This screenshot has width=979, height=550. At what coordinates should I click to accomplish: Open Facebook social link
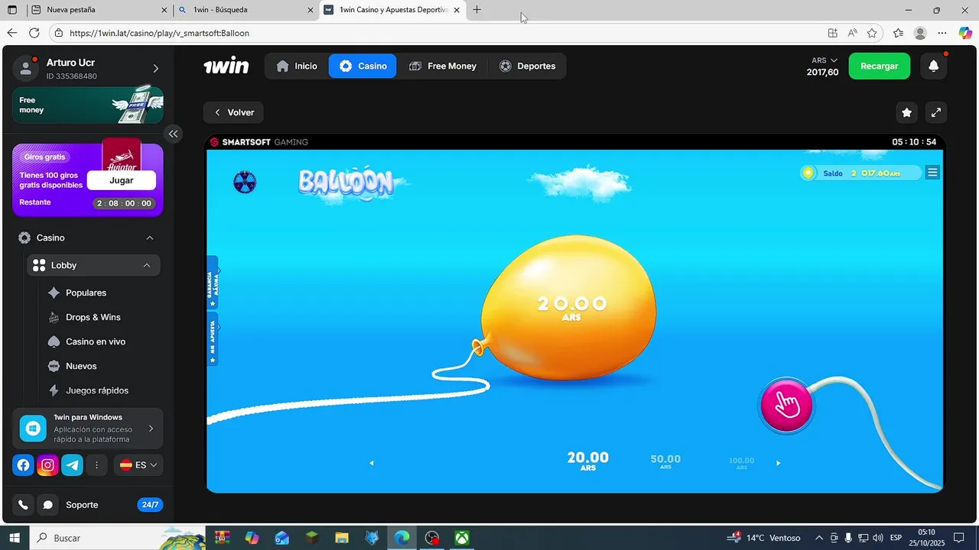tap(24, 464)
